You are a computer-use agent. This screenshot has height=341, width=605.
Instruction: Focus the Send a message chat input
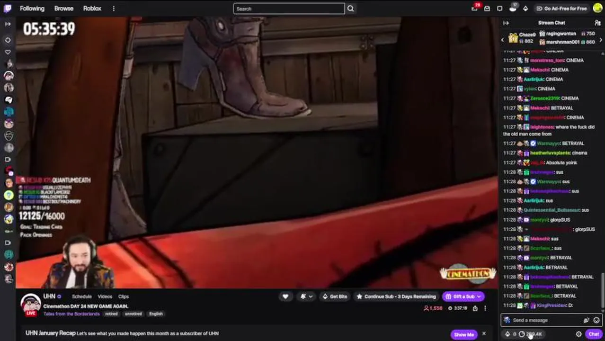[544, 320]
